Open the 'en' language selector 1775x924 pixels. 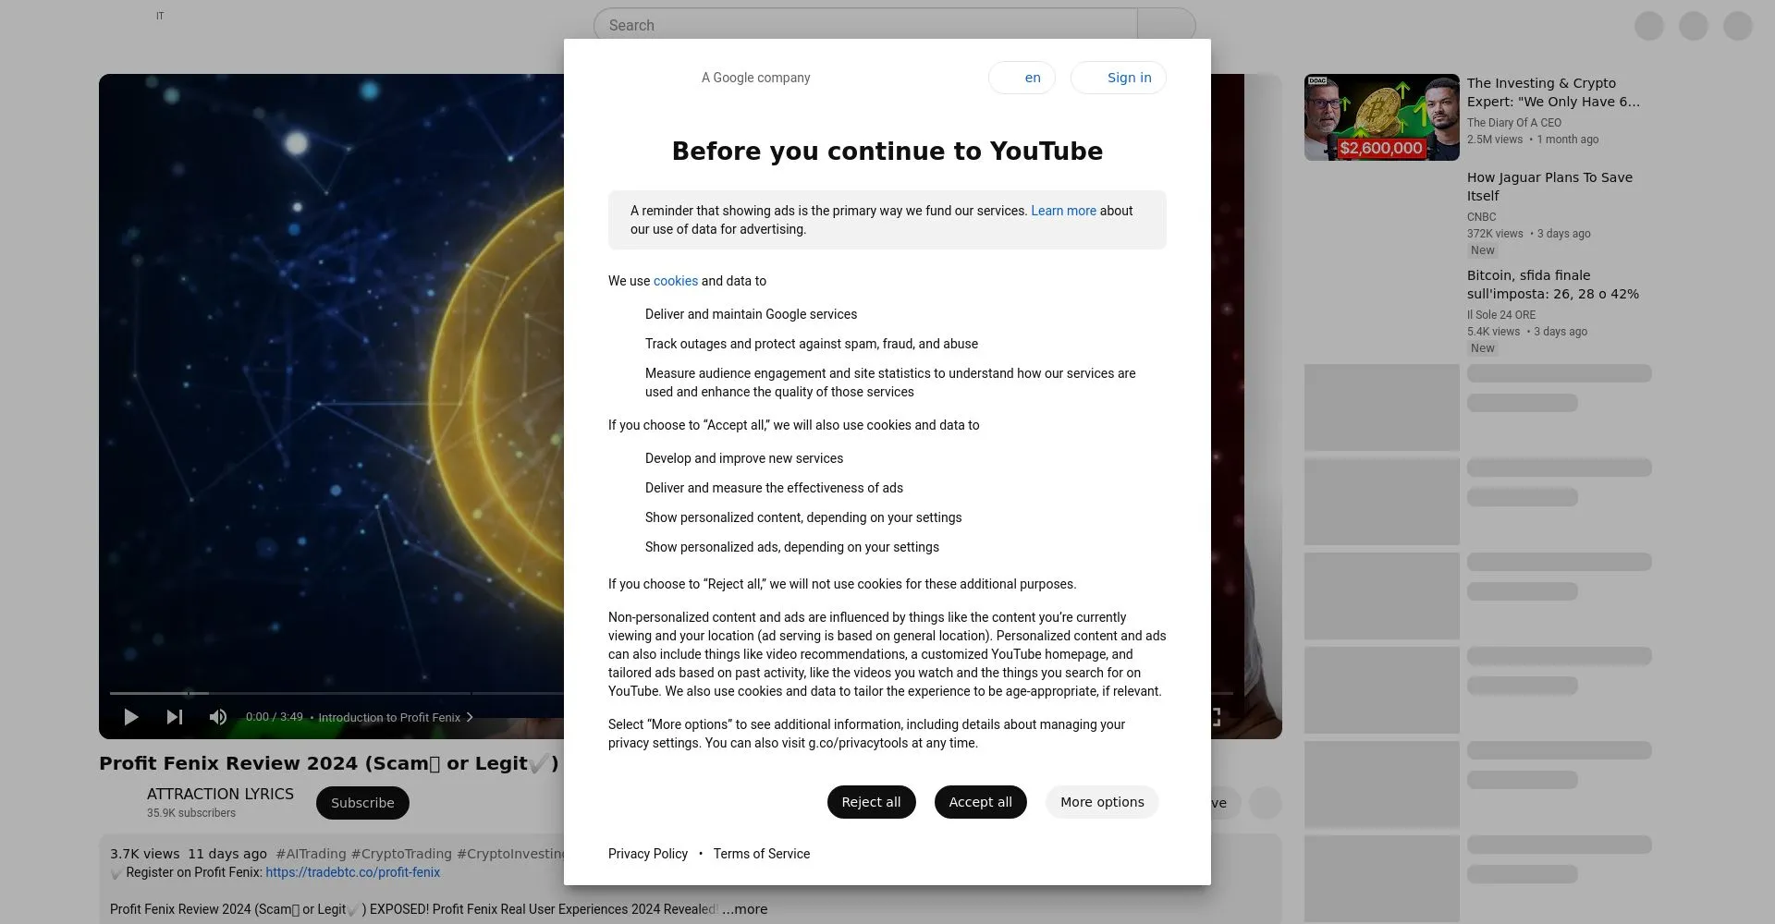click(x=1022, y=78)
